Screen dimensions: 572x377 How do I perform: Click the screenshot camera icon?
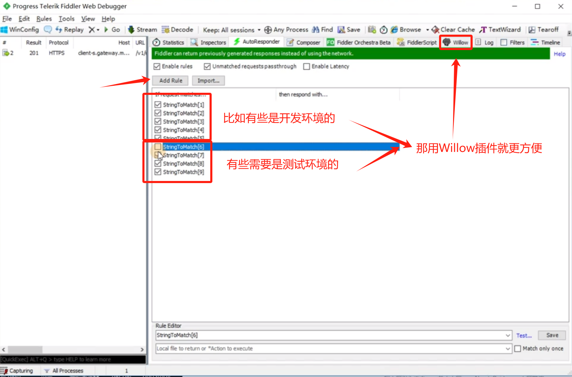[372, 30]
